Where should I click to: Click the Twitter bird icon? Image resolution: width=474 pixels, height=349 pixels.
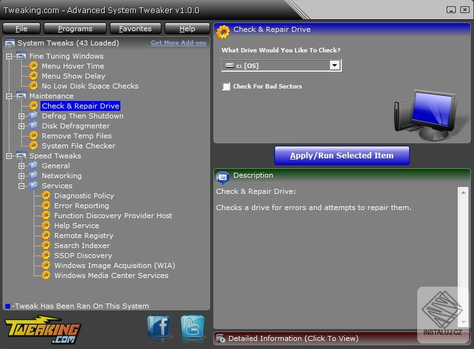[x=193, y=326]
